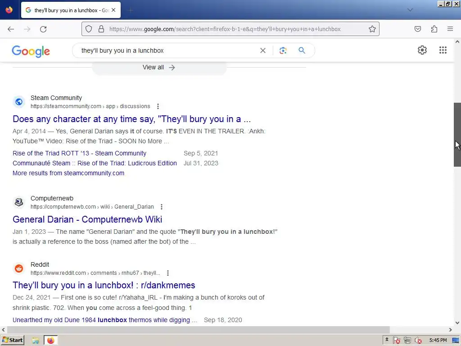
Task: View site security via the padlock icon
Action: point(101,29)
